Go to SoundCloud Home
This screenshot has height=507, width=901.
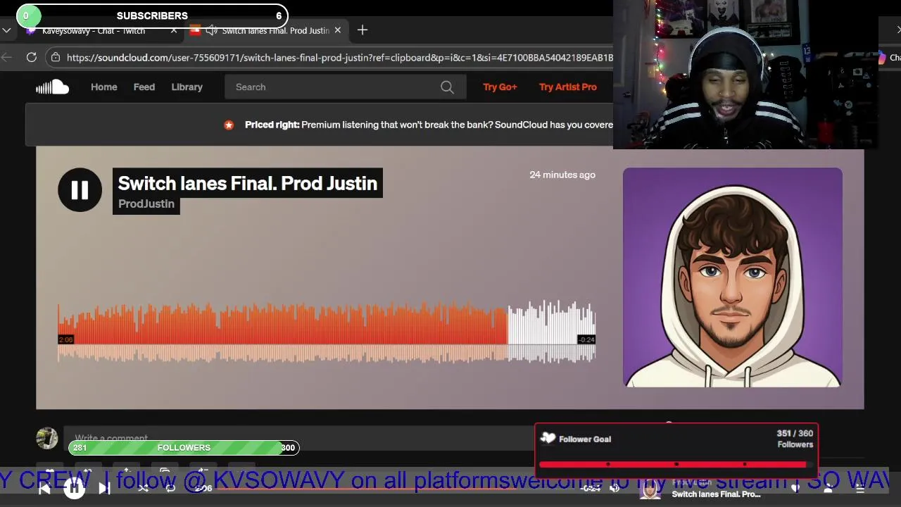tap(103, 87)
